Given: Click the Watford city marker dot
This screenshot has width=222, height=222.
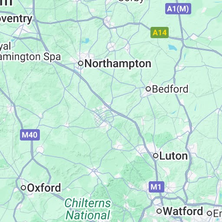Looking at the screenshot, I should coord(159,211).
